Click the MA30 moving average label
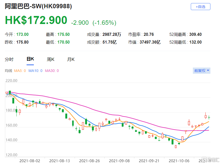221x164 pixels. (x=52, y=71)
